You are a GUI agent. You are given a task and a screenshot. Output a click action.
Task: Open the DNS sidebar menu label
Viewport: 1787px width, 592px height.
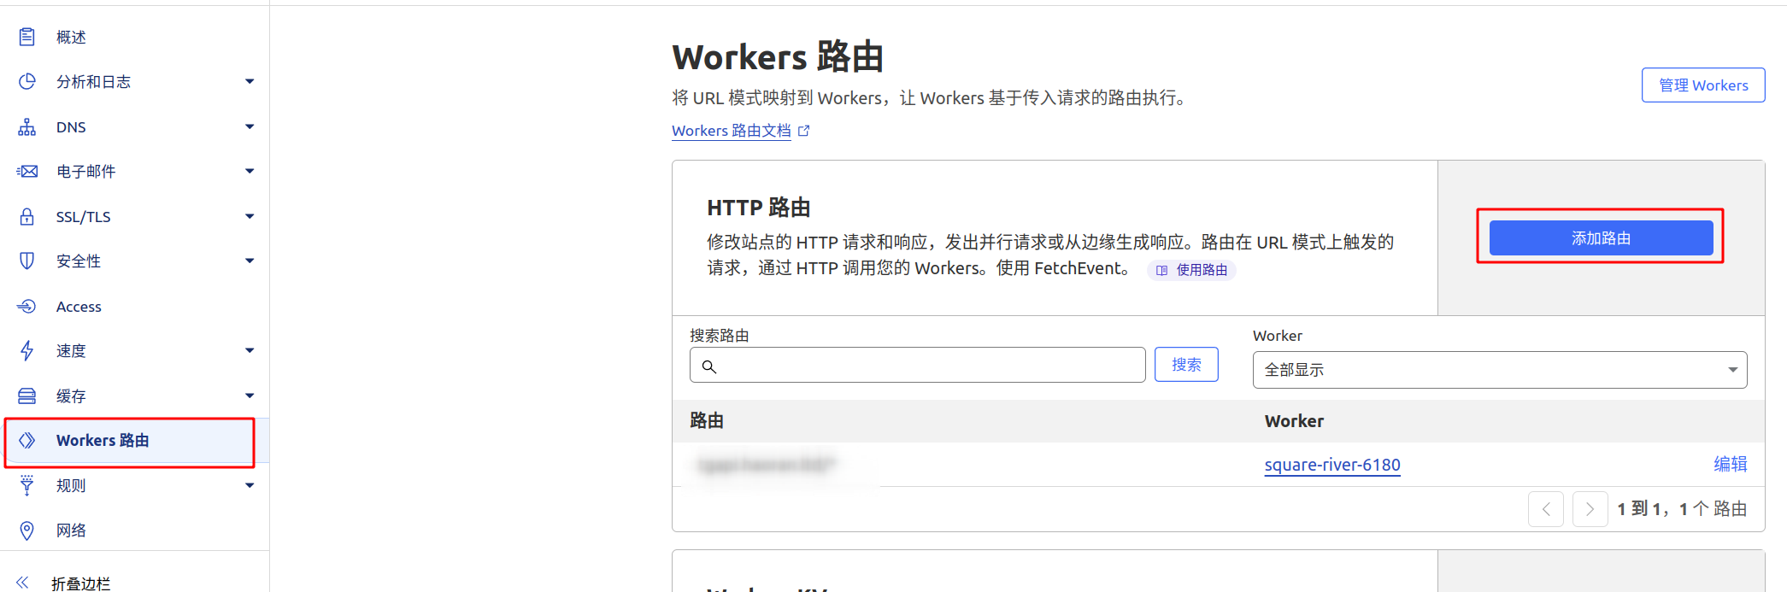click(71, 127)
